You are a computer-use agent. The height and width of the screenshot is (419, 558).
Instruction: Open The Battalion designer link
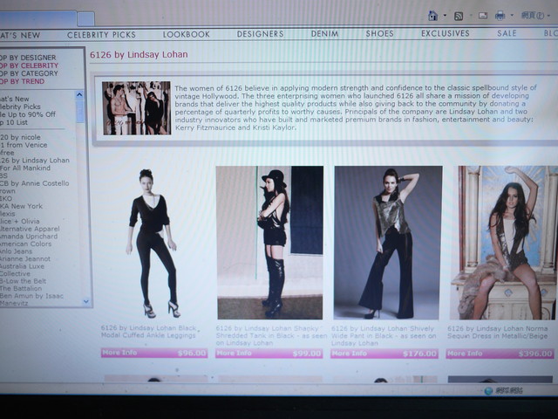(x=21, y=289)
